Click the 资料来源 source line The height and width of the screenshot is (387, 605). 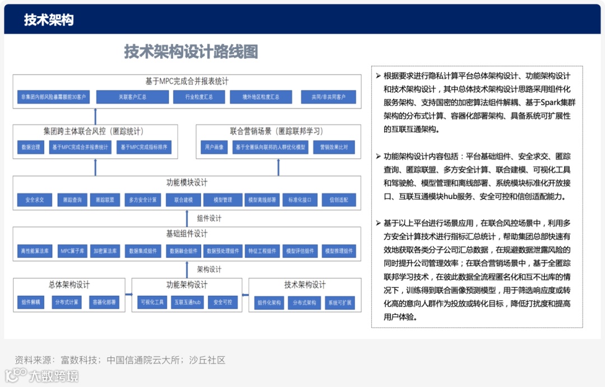tap(120, 360)
